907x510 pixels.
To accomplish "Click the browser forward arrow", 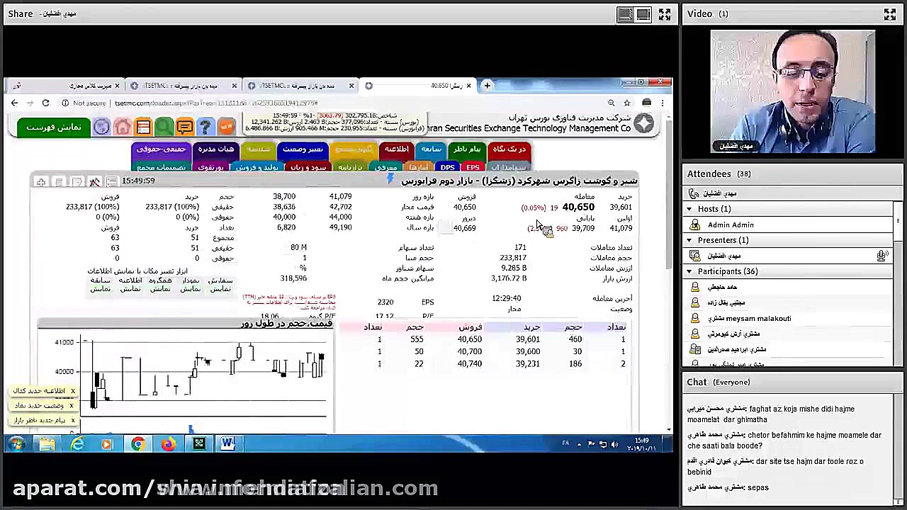I will pos(30,103).
